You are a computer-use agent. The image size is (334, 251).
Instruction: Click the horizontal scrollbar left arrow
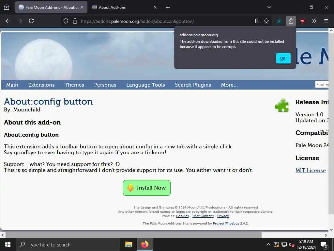click(3, 235)
